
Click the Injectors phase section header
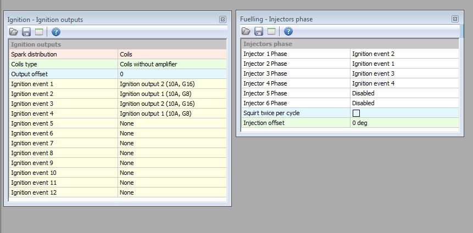click(349, 44)
